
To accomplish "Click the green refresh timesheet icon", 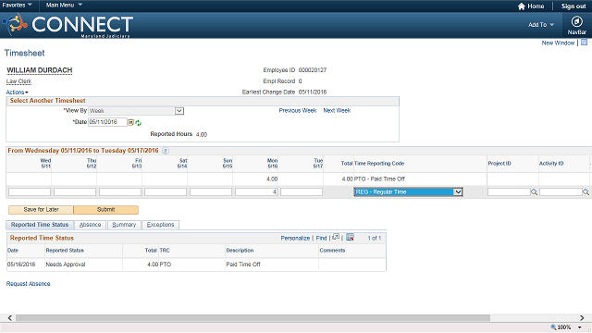I will pos(138,123).
